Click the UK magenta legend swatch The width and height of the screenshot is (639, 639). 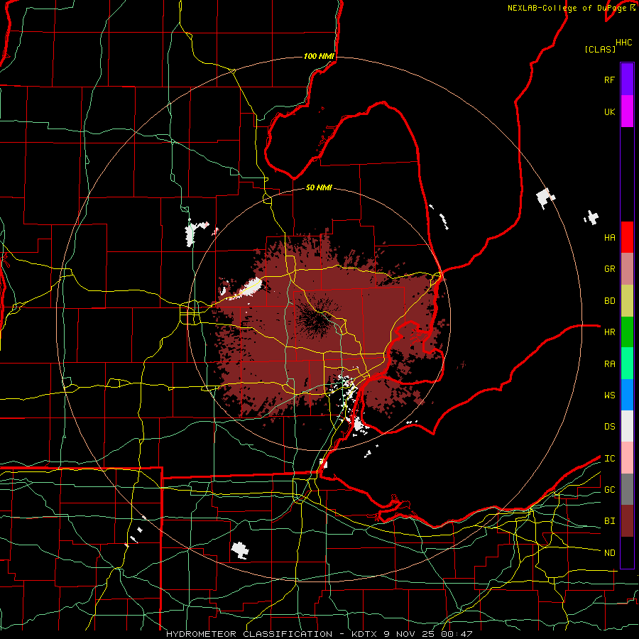[x=627, y=111]
